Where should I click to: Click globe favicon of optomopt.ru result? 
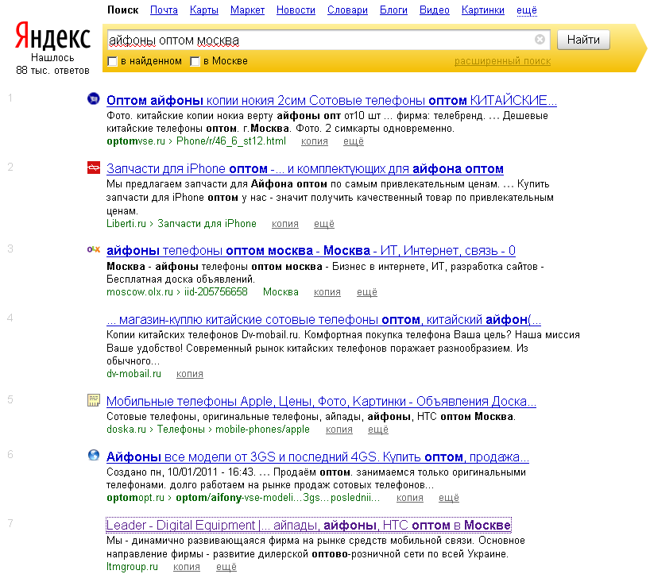click(94, 456)
